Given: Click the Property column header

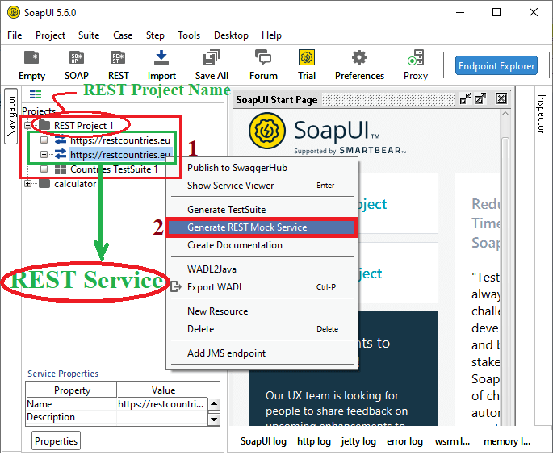Looking at the screenshot, I should [72, 390].
